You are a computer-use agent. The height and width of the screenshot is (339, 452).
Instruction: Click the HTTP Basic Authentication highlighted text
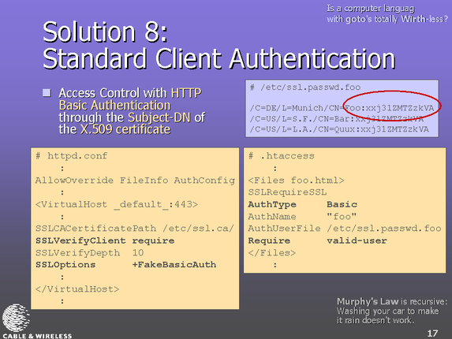pos(130,99)
